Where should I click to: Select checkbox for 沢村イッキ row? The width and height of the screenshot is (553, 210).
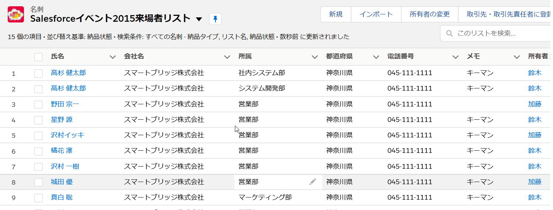pyautogui.click(x=38, y=136)
